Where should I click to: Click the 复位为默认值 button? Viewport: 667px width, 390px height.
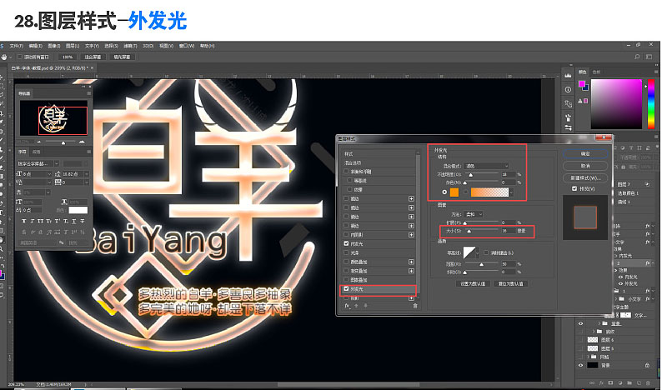(x=510, y=283)
